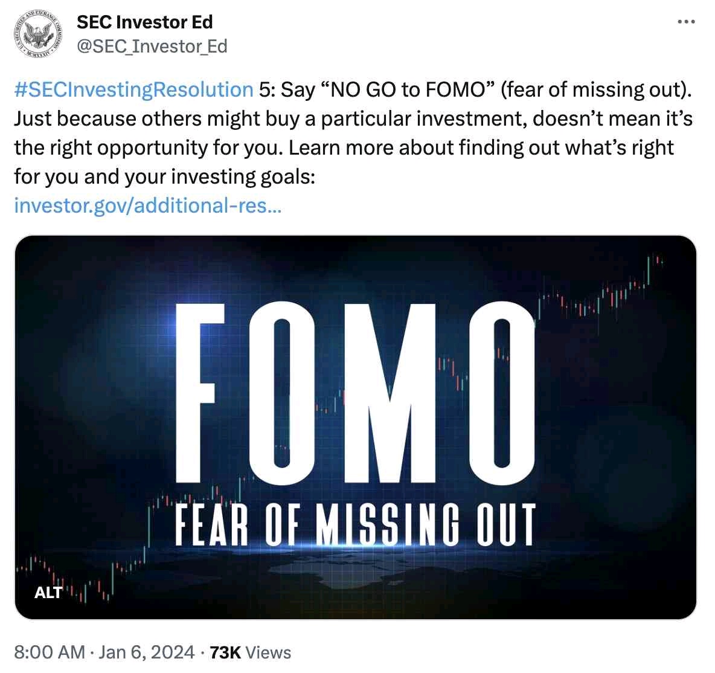
Task: Click the 8:00 AM timestamp
Action: tap(49, 652)
